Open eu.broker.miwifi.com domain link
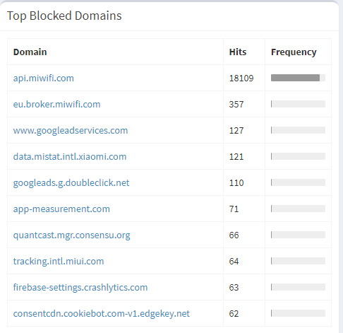 56,104
